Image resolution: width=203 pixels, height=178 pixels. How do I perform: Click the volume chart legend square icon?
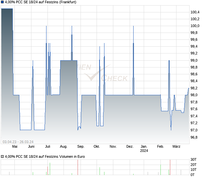pyautogui.click(x=3, y=157)
